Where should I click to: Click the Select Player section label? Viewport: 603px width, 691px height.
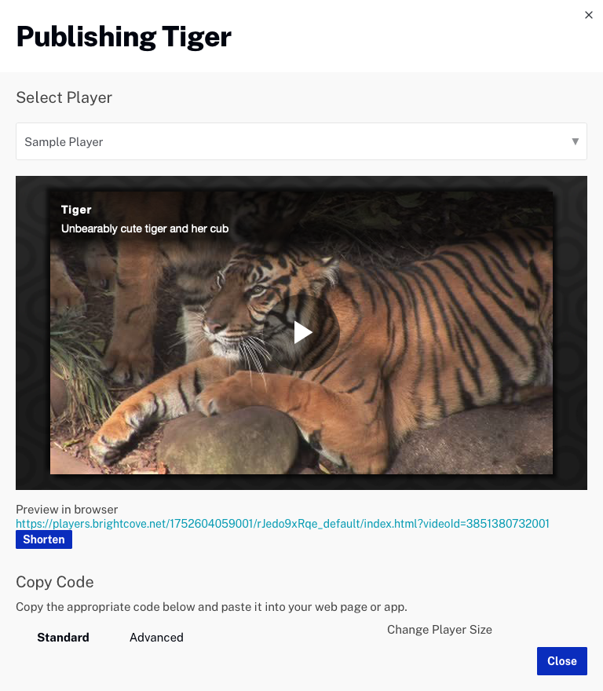point(64,98)
